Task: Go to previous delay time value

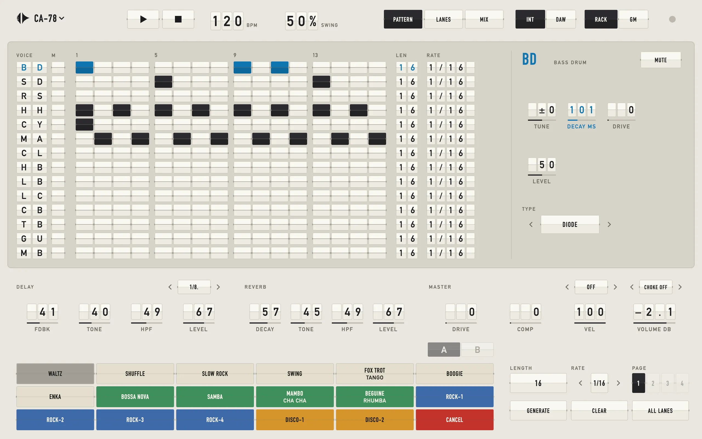Action: coord(170,287)
